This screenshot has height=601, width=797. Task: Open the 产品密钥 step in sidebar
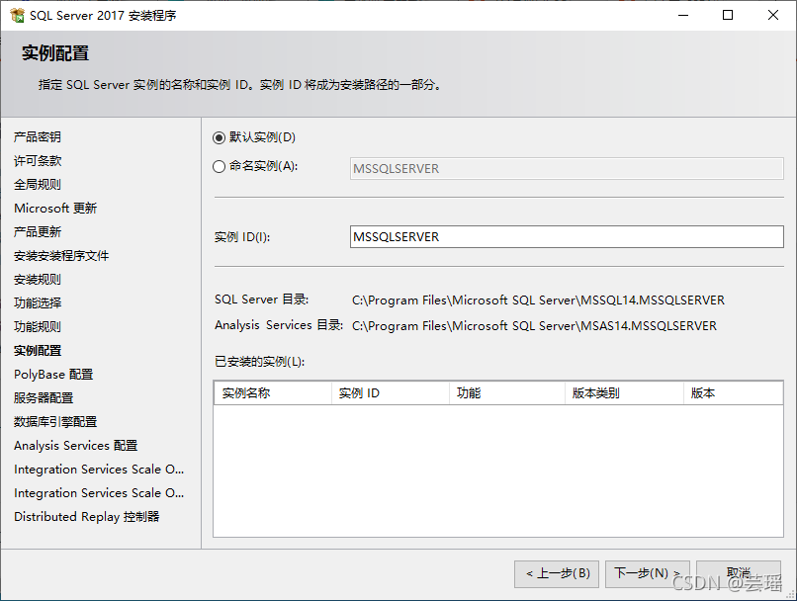click(x=38, y=137)
